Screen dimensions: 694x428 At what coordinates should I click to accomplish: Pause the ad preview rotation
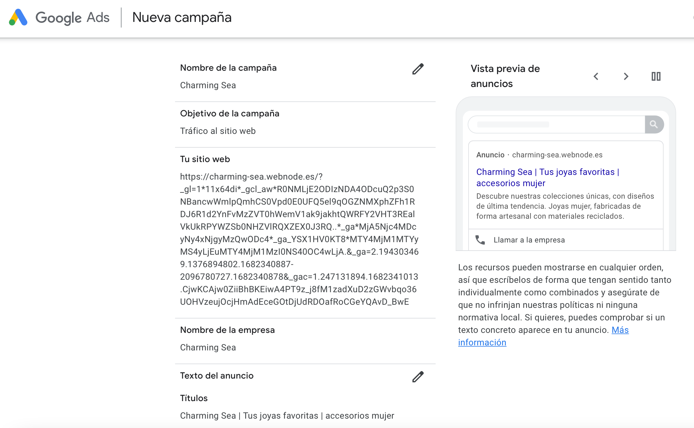coord(656,76)
